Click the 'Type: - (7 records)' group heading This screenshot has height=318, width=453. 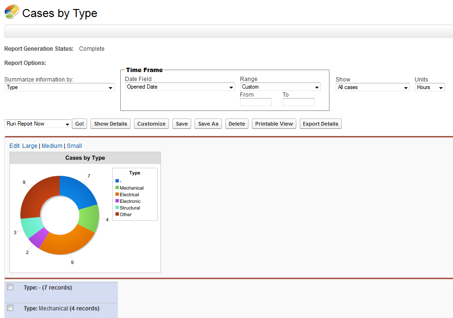(48, 288)
